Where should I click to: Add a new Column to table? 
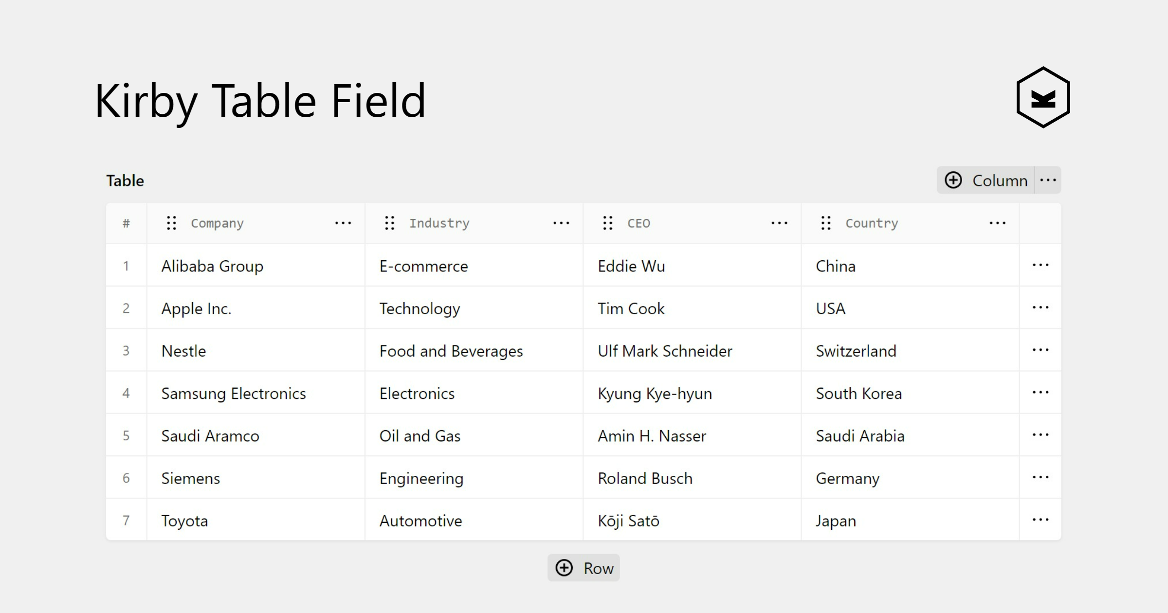[x=986, y=180]
